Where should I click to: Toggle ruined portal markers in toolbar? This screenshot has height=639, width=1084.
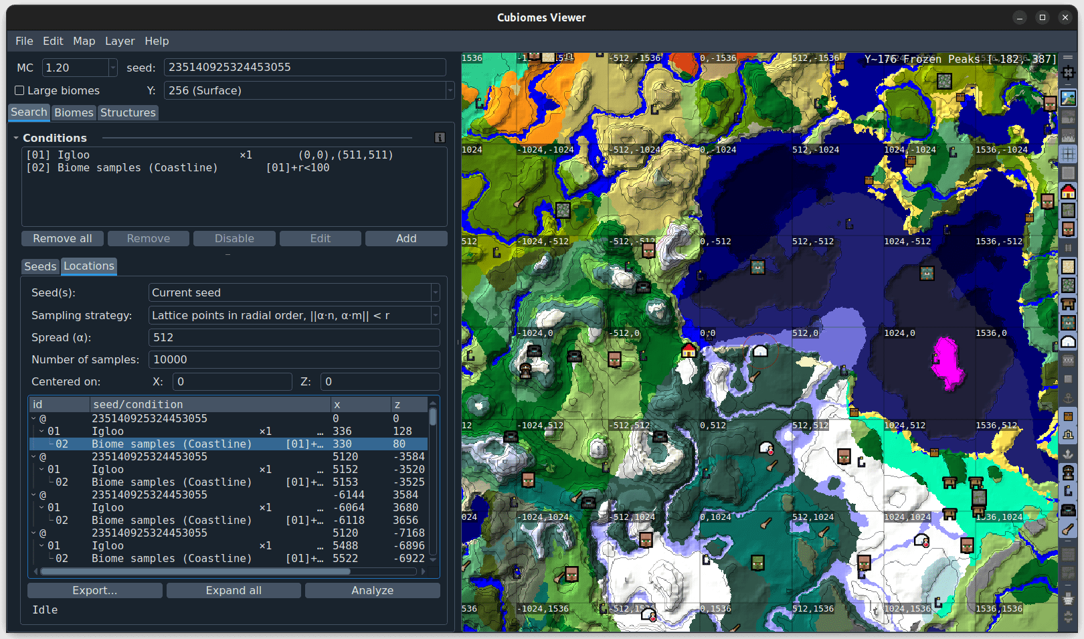point(1068,491)
